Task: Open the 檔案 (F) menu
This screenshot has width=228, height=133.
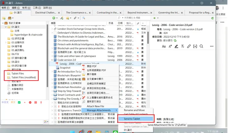Action: [5, 8]
